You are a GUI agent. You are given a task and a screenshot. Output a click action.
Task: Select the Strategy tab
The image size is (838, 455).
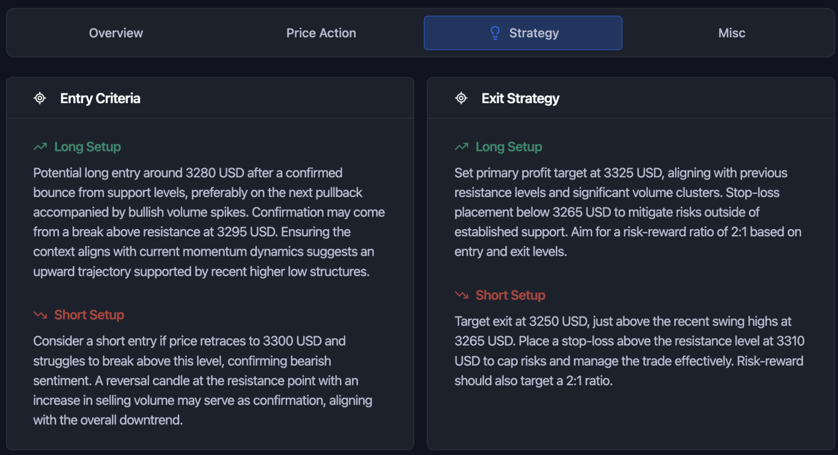523,33
